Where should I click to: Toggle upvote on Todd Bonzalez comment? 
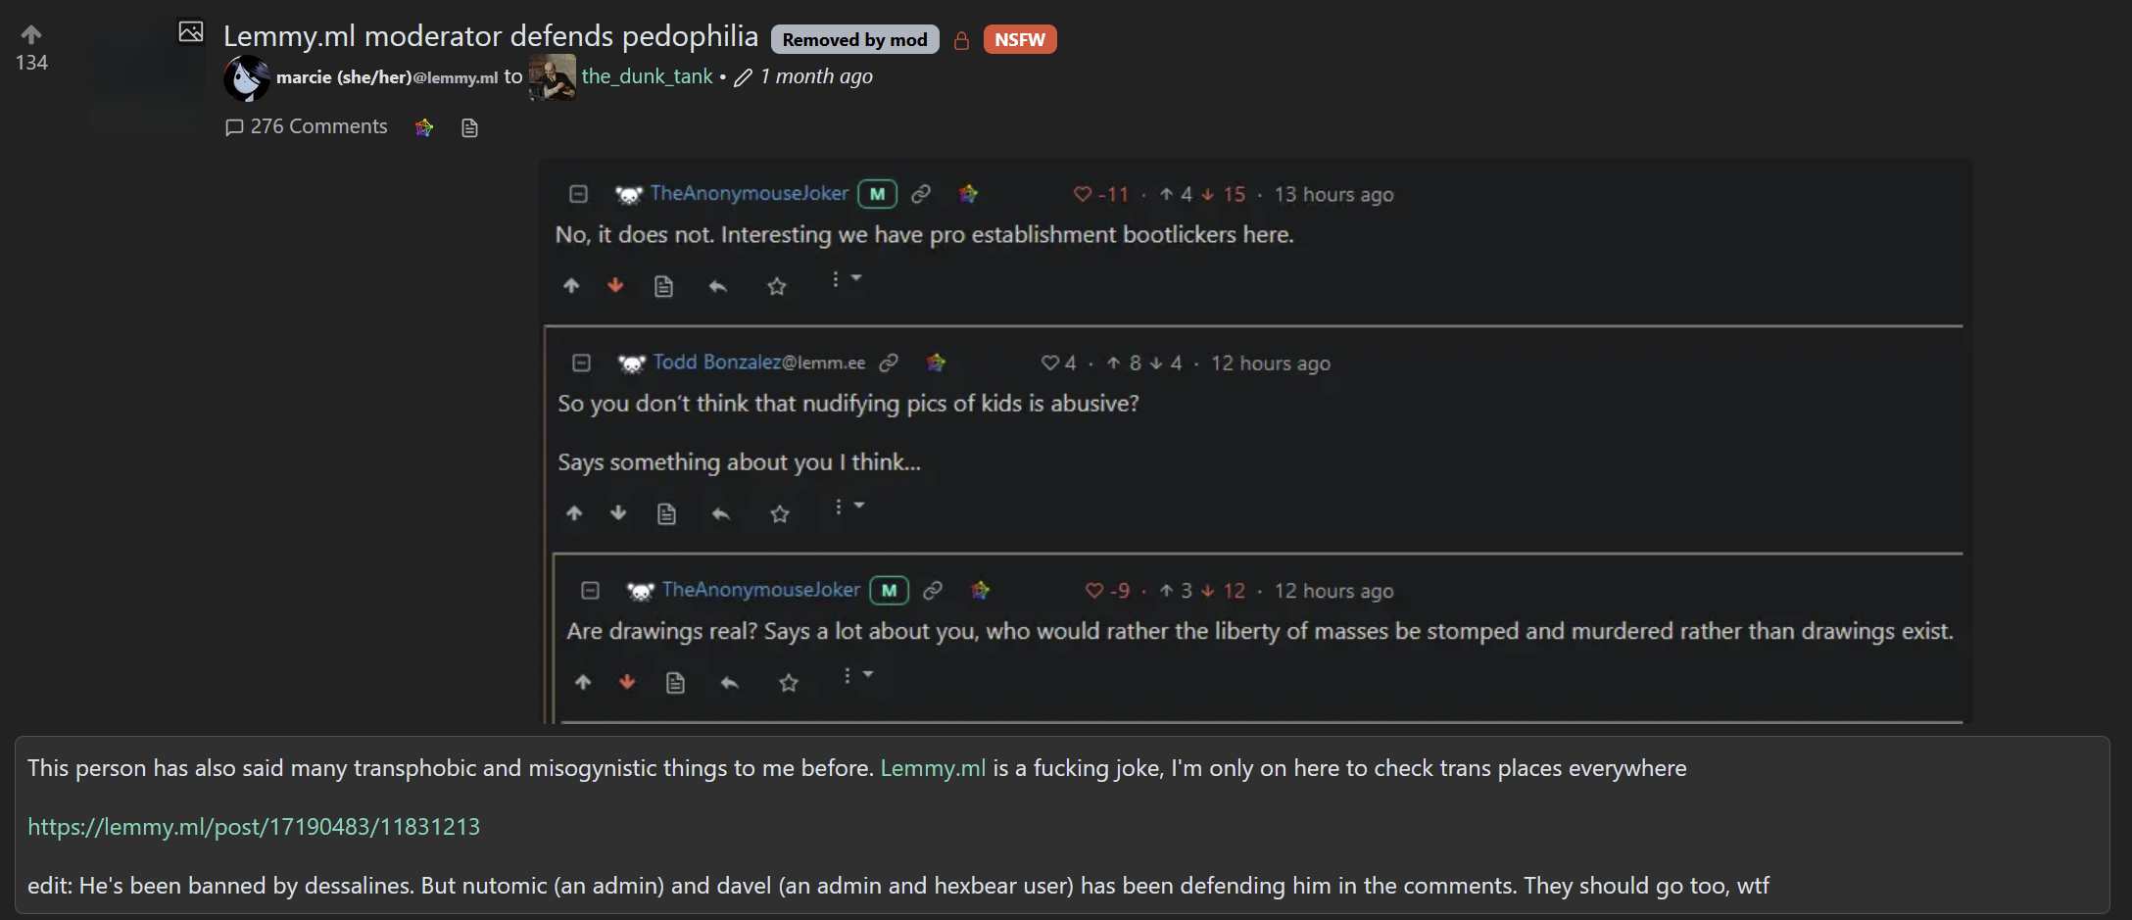[574, 512]
